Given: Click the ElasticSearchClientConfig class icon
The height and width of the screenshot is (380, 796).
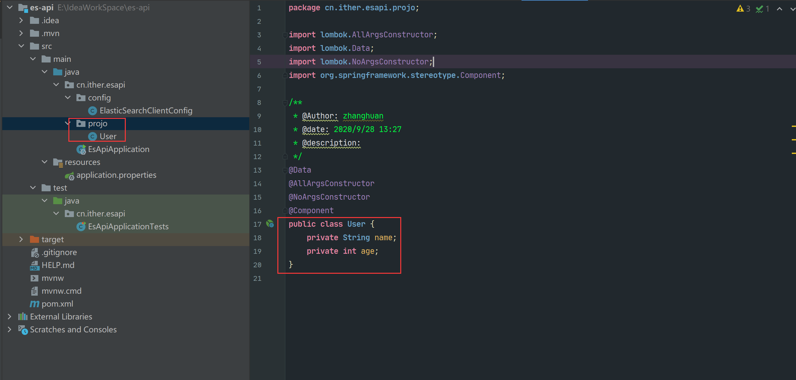Looking at the screenshot, I should tap(93, 111).
